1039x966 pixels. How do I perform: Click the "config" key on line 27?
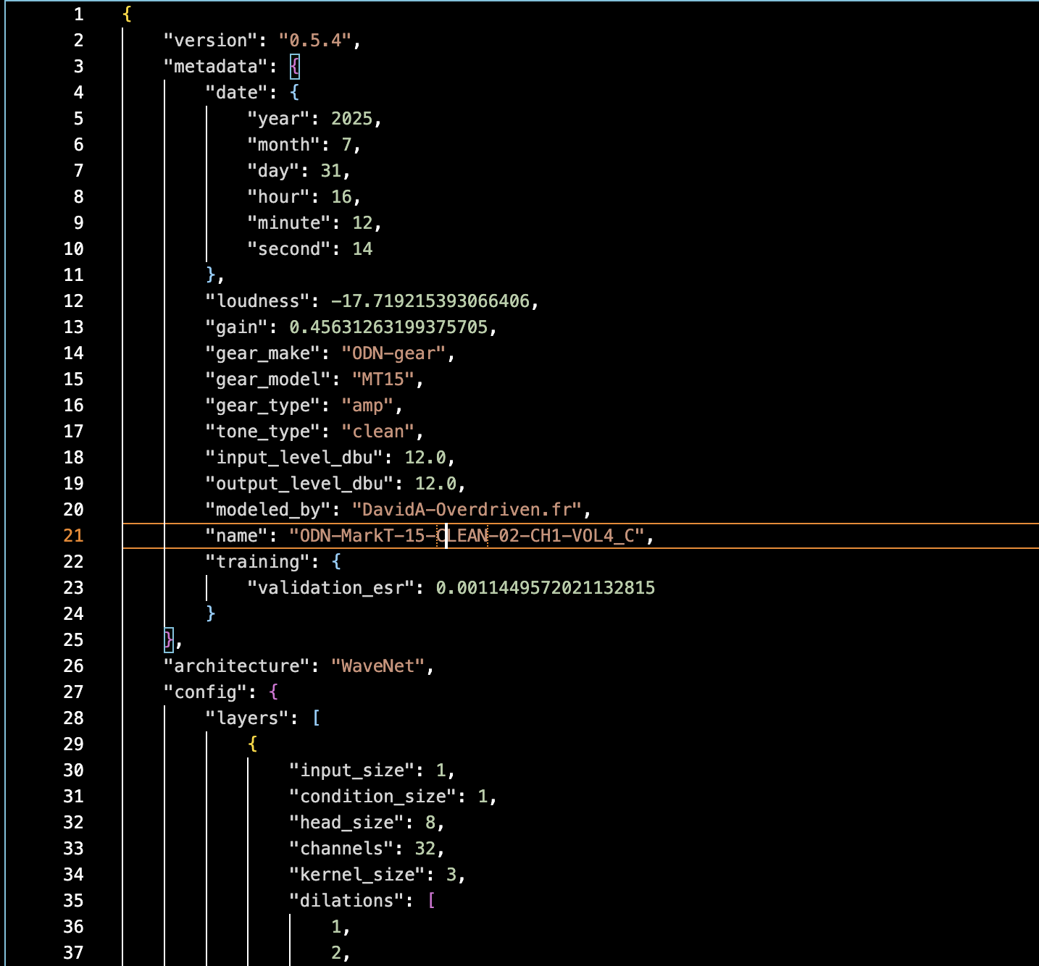[206, 692]
